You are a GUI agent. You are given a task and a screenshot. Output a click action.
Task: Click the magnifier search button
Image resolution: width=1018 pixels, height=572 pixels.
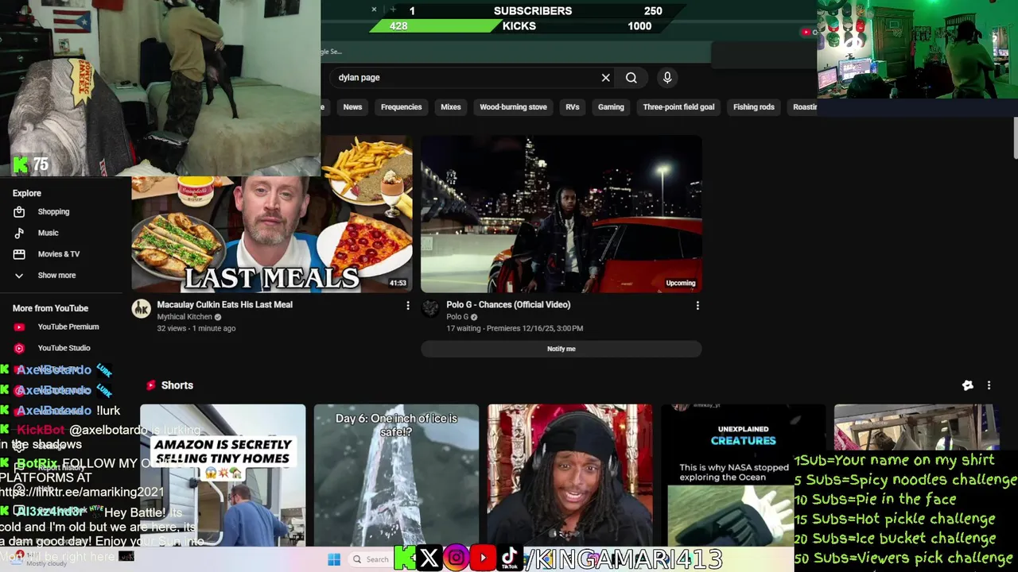631,78
